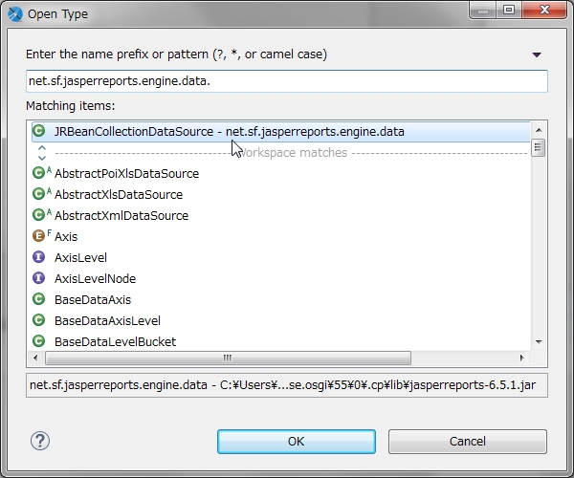Viewport: 574px width, 478px height.
Task: Open help with the question mark icon
Action: [x=40, y=441]
